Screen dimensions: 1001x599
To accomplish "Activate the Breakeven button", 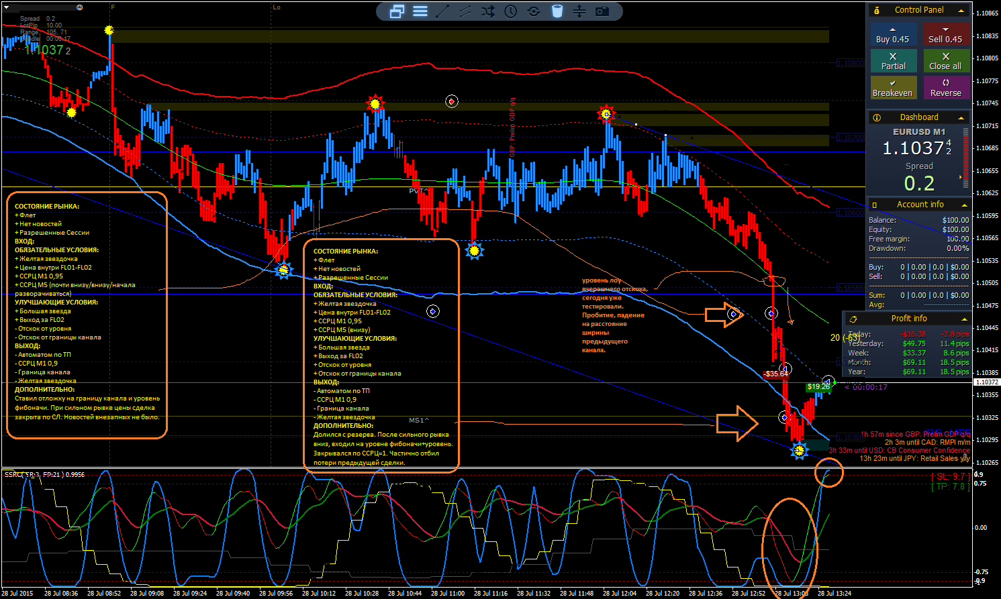I will 893,88.
